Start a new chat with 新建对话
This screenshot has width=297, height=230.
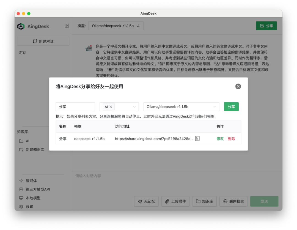43,41
